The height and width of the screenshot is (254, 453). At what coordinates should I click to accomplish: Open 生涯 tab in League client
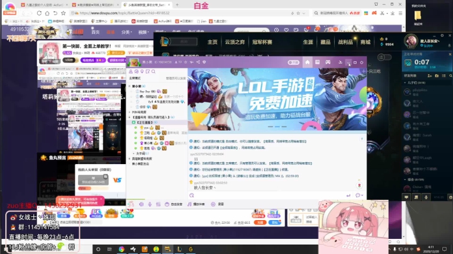pyautogui.click(x=308, y=42)
